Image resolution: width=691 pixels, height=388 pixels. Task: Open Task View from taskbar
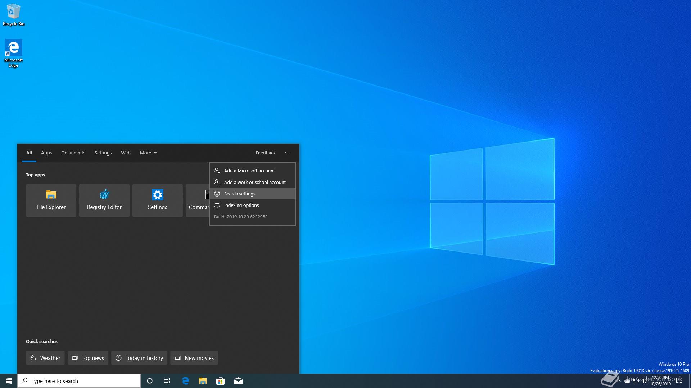pyautogui.click(x=167, y=381)
